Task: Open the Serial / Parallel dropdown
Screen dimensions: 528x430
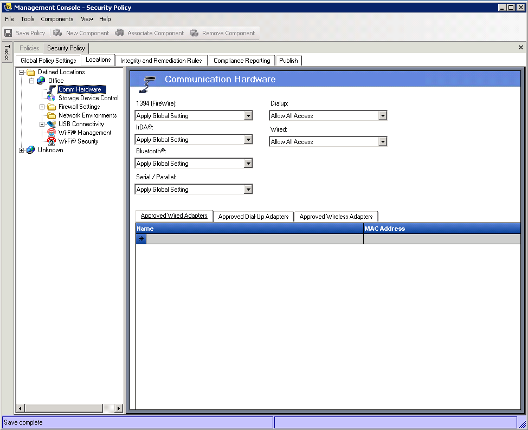Action: pyautogui.click(x=248, y=190)
